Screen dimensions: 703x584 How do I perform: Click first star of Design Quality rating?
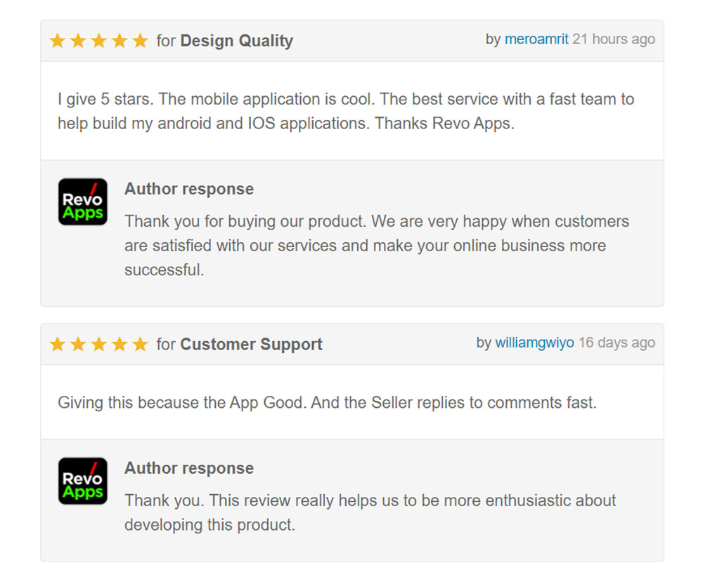pos(58,41)
